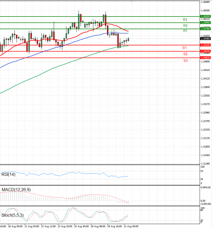
Task: Click the 1.31850 price axis value
Action: pos(206,147)
